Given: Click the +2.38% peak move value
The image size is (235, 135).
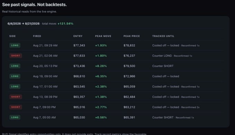Looking at the screenshot, I should click(101, 87).
